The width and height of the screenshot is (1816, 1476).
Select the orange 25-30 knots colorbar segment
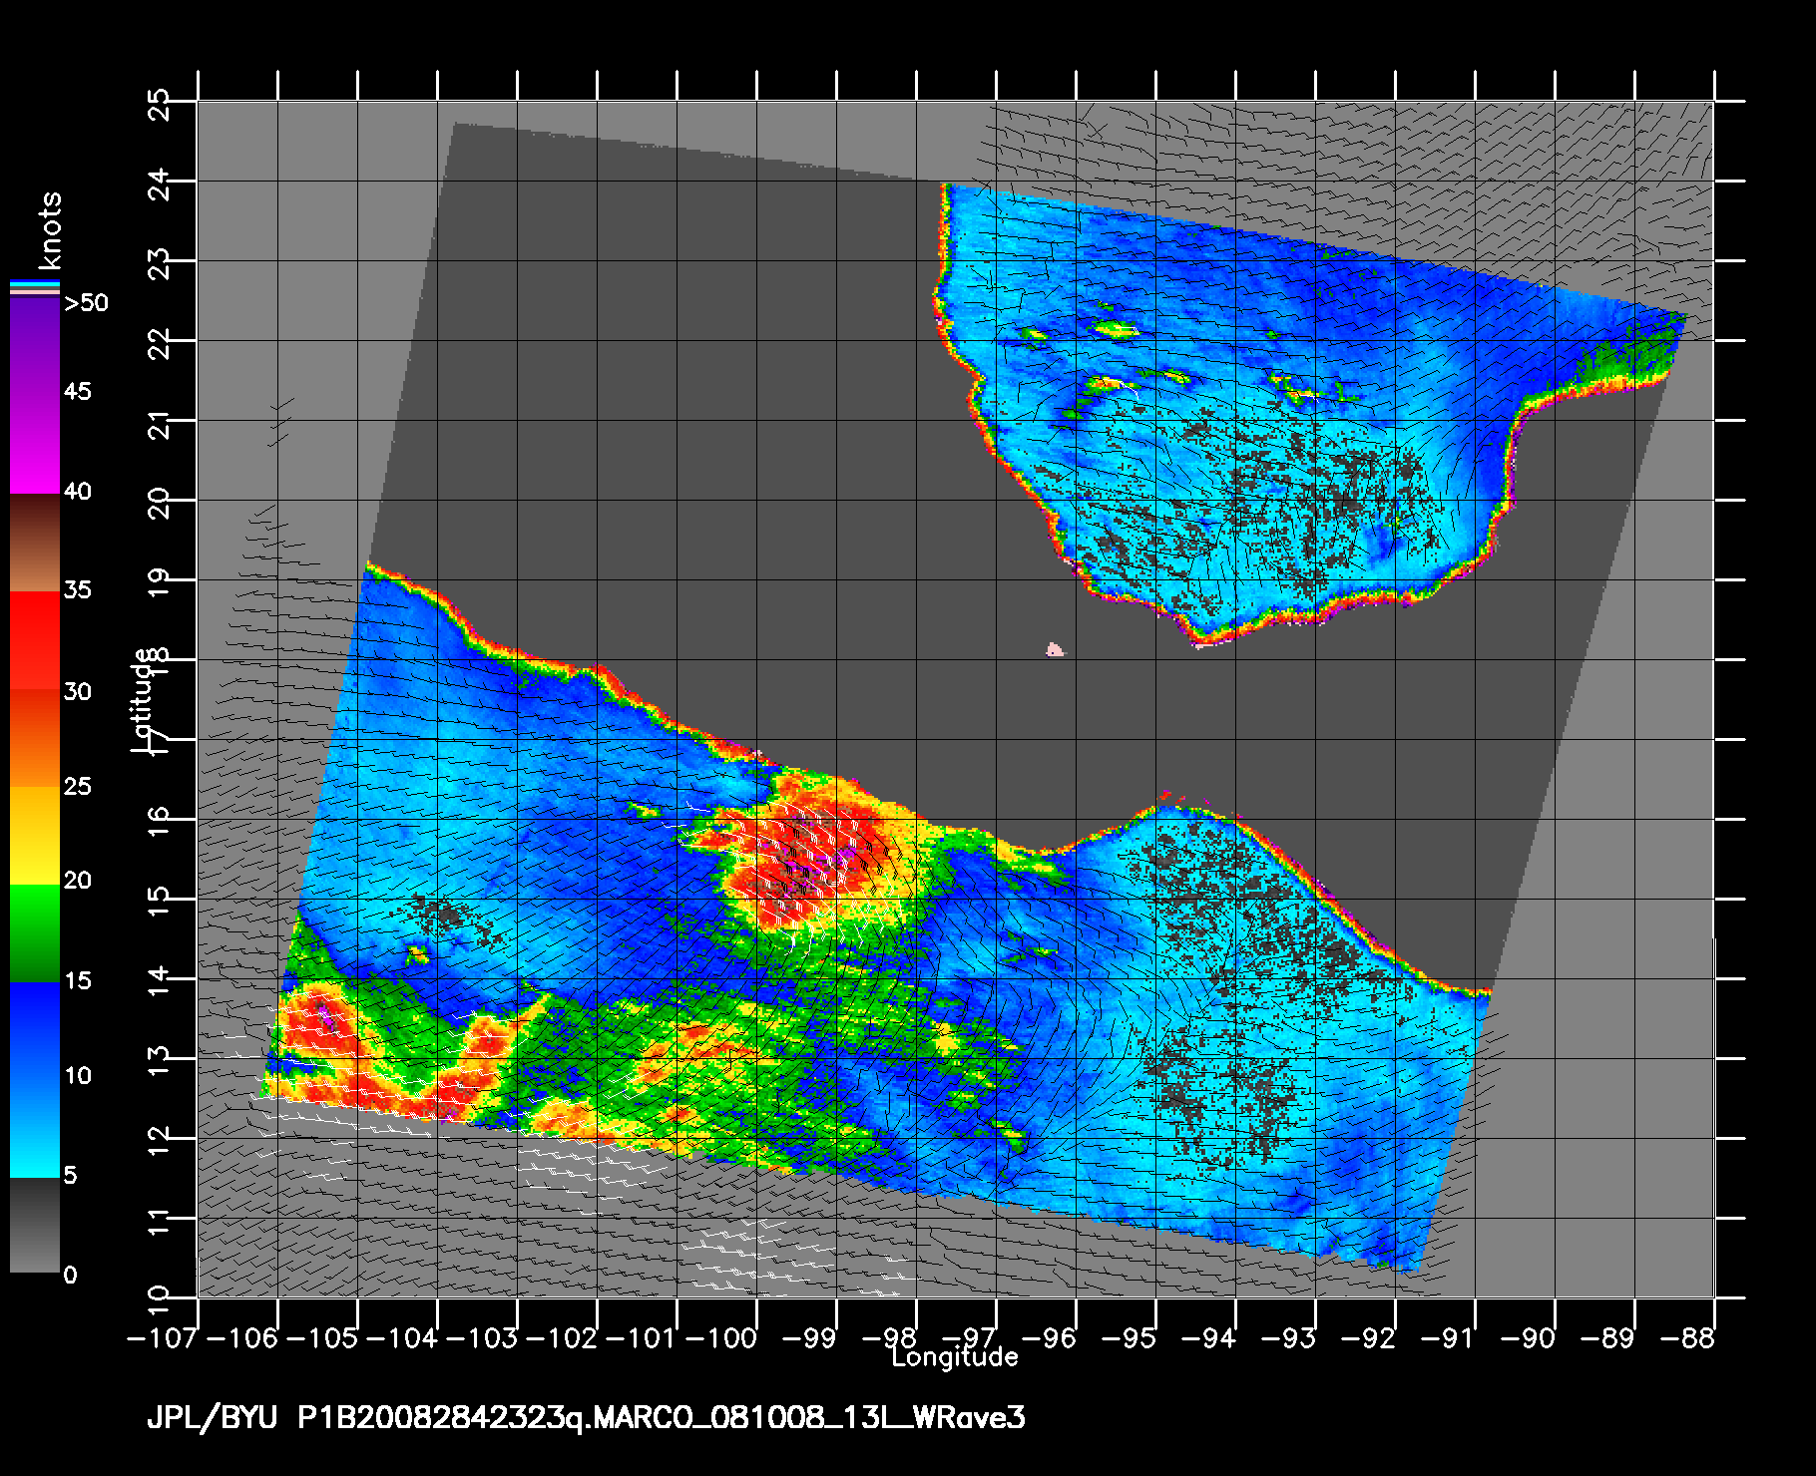[x=35, y=738]
